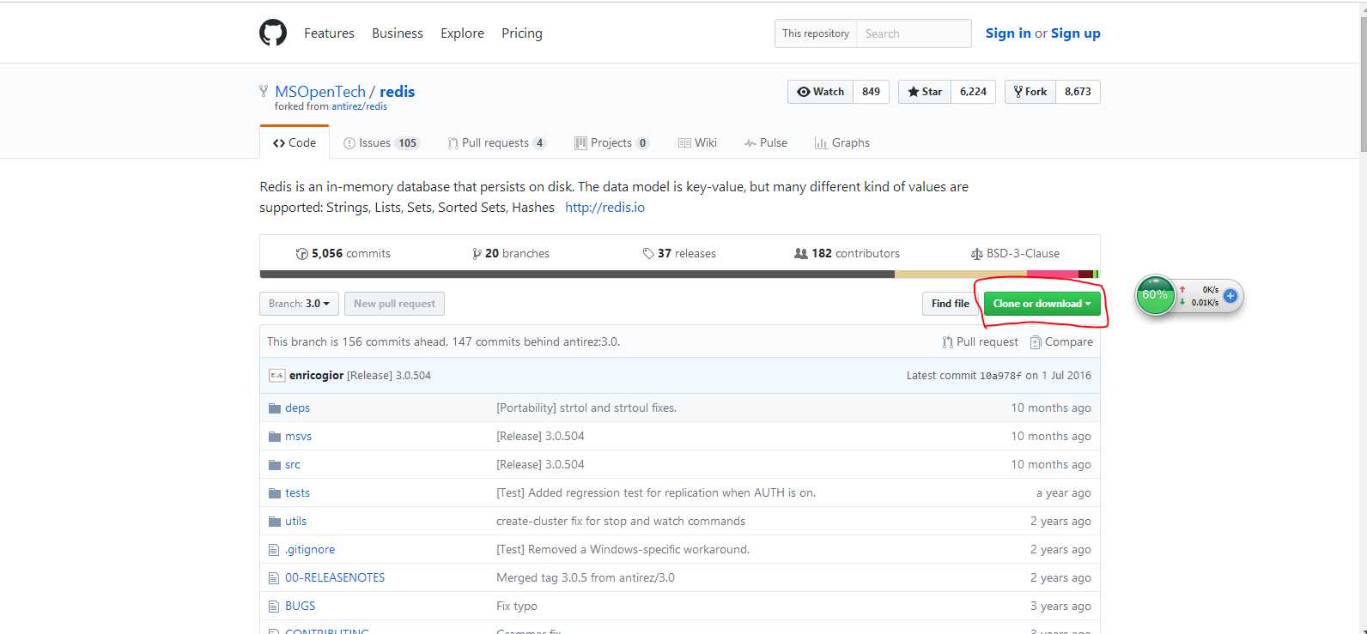The width and height of the screenshot is (1367, 634).
Task: Open the Pull requests tab
Action: point(496,142)
